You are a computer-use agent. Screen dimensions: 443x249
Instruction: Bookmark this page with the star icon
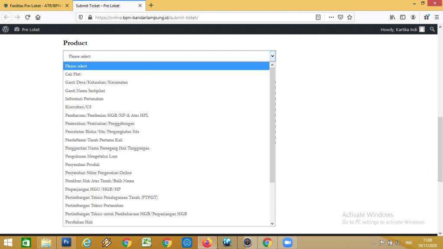pos(350,17)
